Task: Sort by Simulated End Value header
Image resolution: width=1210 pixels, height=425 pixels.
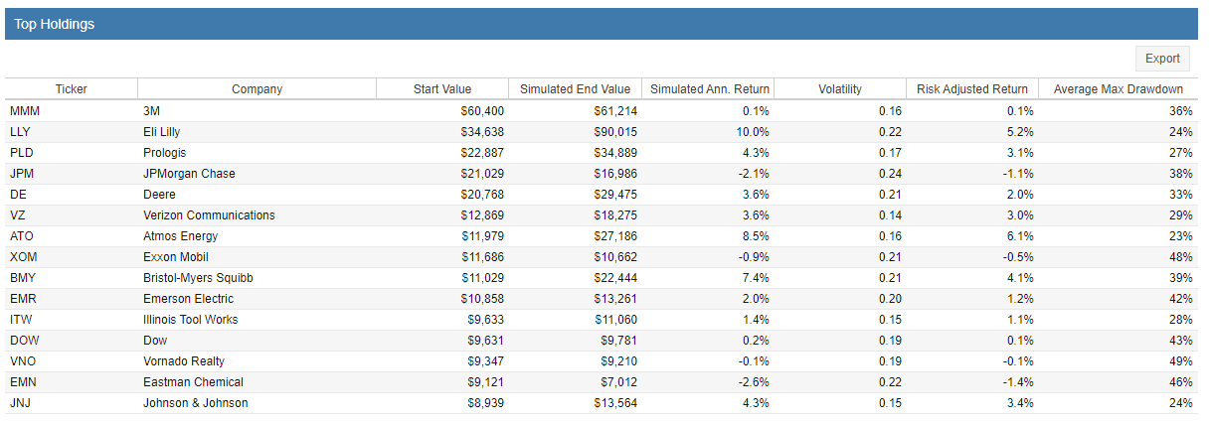Action: click(575, 89)
